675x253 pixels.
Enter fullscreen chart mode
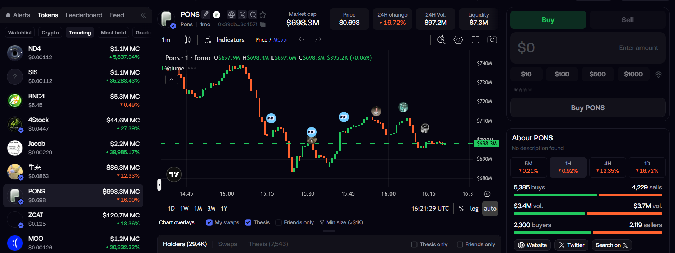point(475,40)
